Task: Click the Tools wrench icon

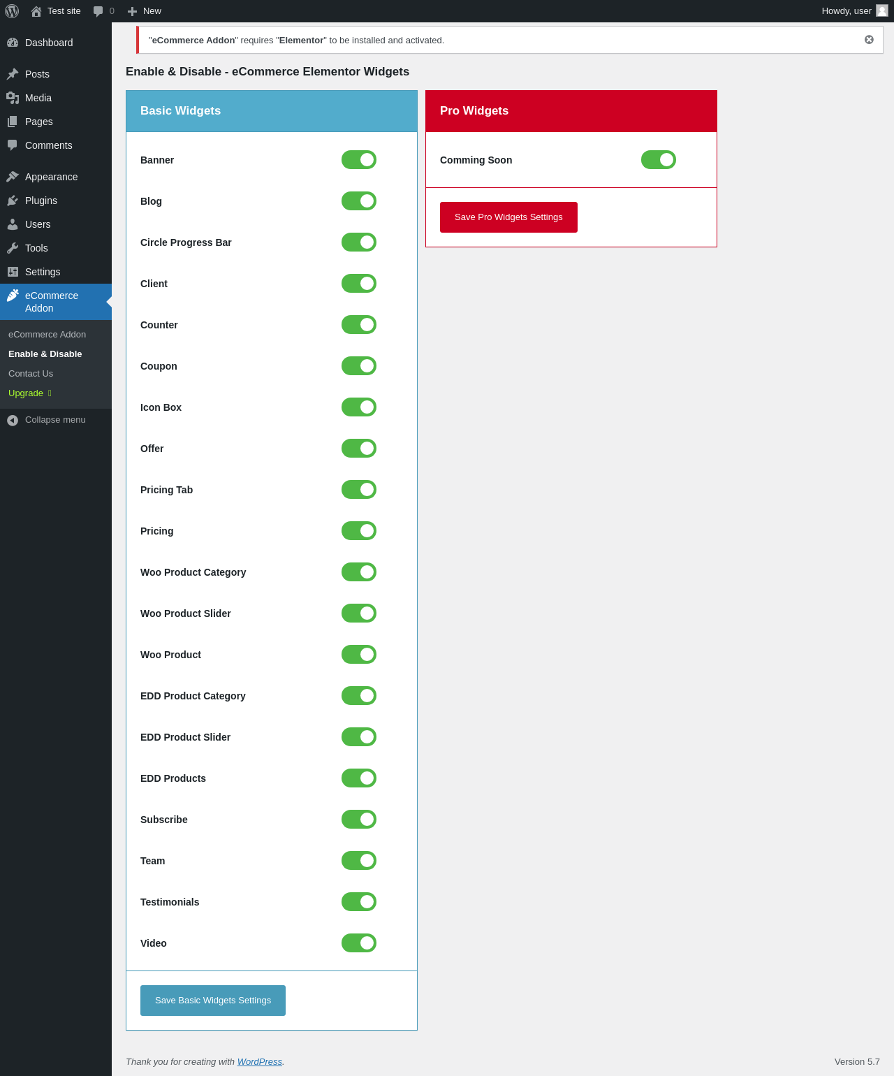Action: coord(13,248)
